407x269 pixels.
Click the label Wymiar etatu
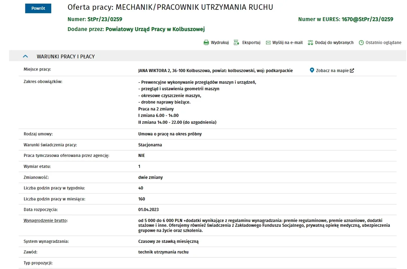[37, 166]
